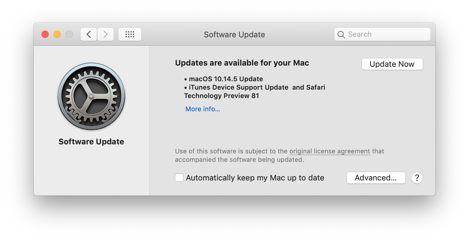Click the Software Update gear icon

tap(91, 97)
